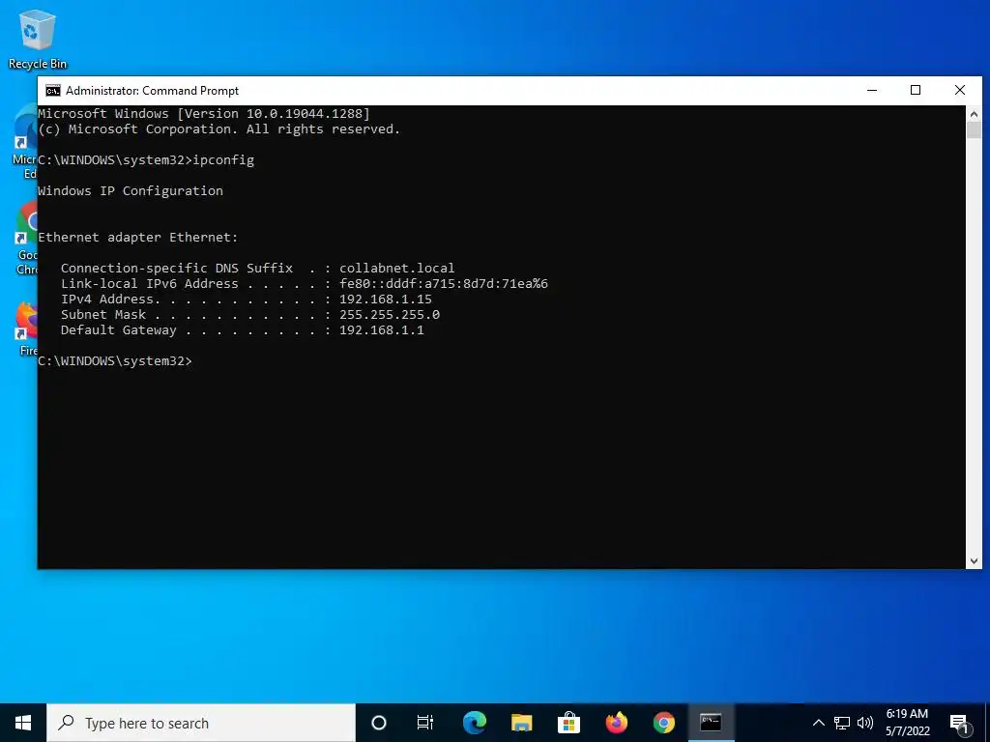Select the Command Prompt taskbar button
This screenshot has width=990, height=742.
tap(711, 723)
